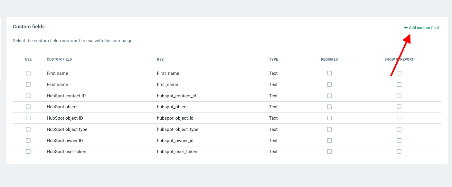Click the USE column header

pyautogui.click(x=28, y=59)
